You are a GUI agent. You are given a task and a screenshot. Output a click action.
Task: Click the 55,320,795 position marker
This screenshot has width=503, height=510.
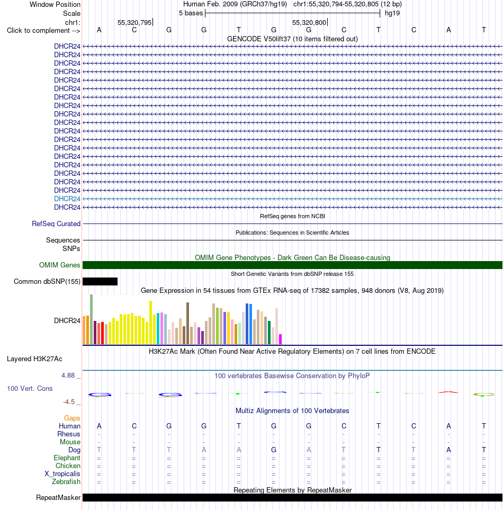[134, 22]
